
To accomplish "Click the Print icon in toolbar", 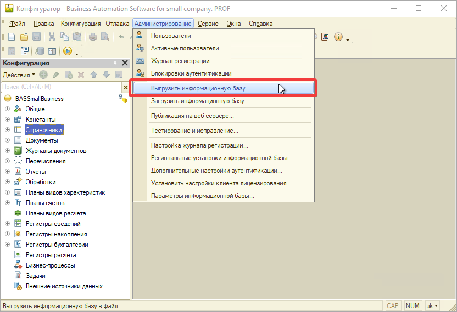I will click(x=93, y=37).
